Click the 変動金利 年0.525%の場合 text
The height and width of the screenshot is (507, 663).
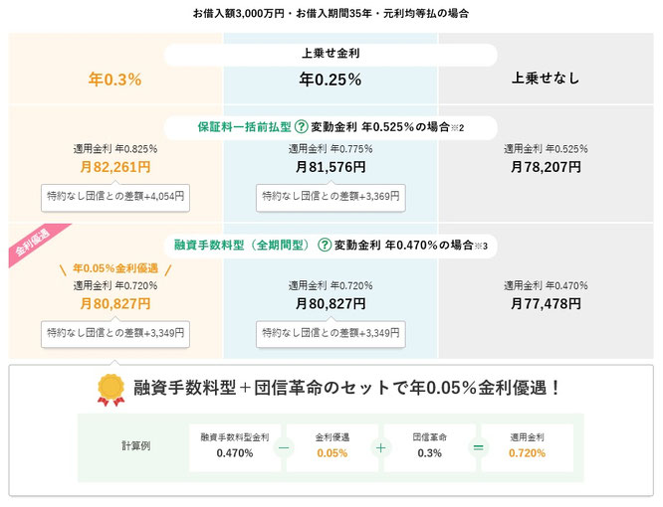[380, 126]
